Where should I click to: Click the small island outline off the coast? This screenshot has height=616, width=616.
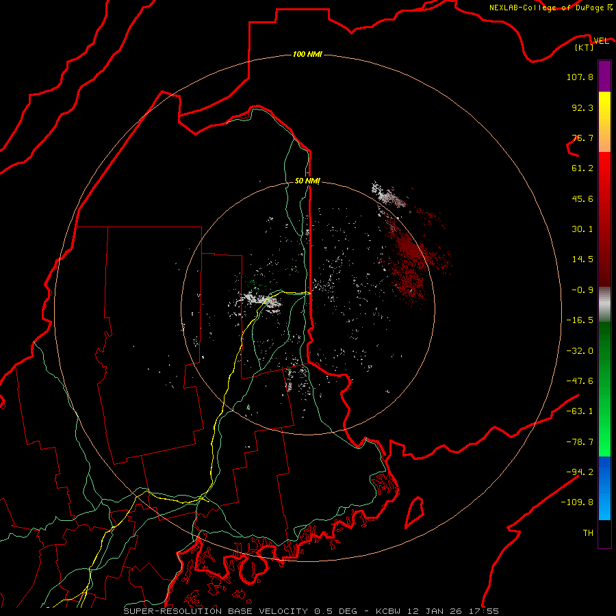(x=415, y=512)
